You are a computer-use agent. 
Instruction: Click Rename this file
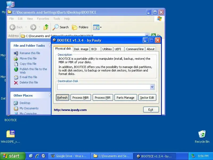click(x=30, y=53)
